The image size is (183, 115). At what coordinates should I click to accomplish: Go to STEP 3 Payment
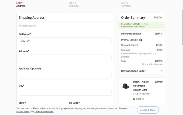point(125,4)
